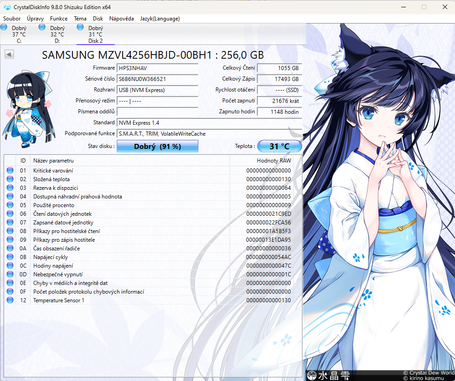Click raw value 00000001A5B5F3
455x381 pixels.
click(268, 231)
